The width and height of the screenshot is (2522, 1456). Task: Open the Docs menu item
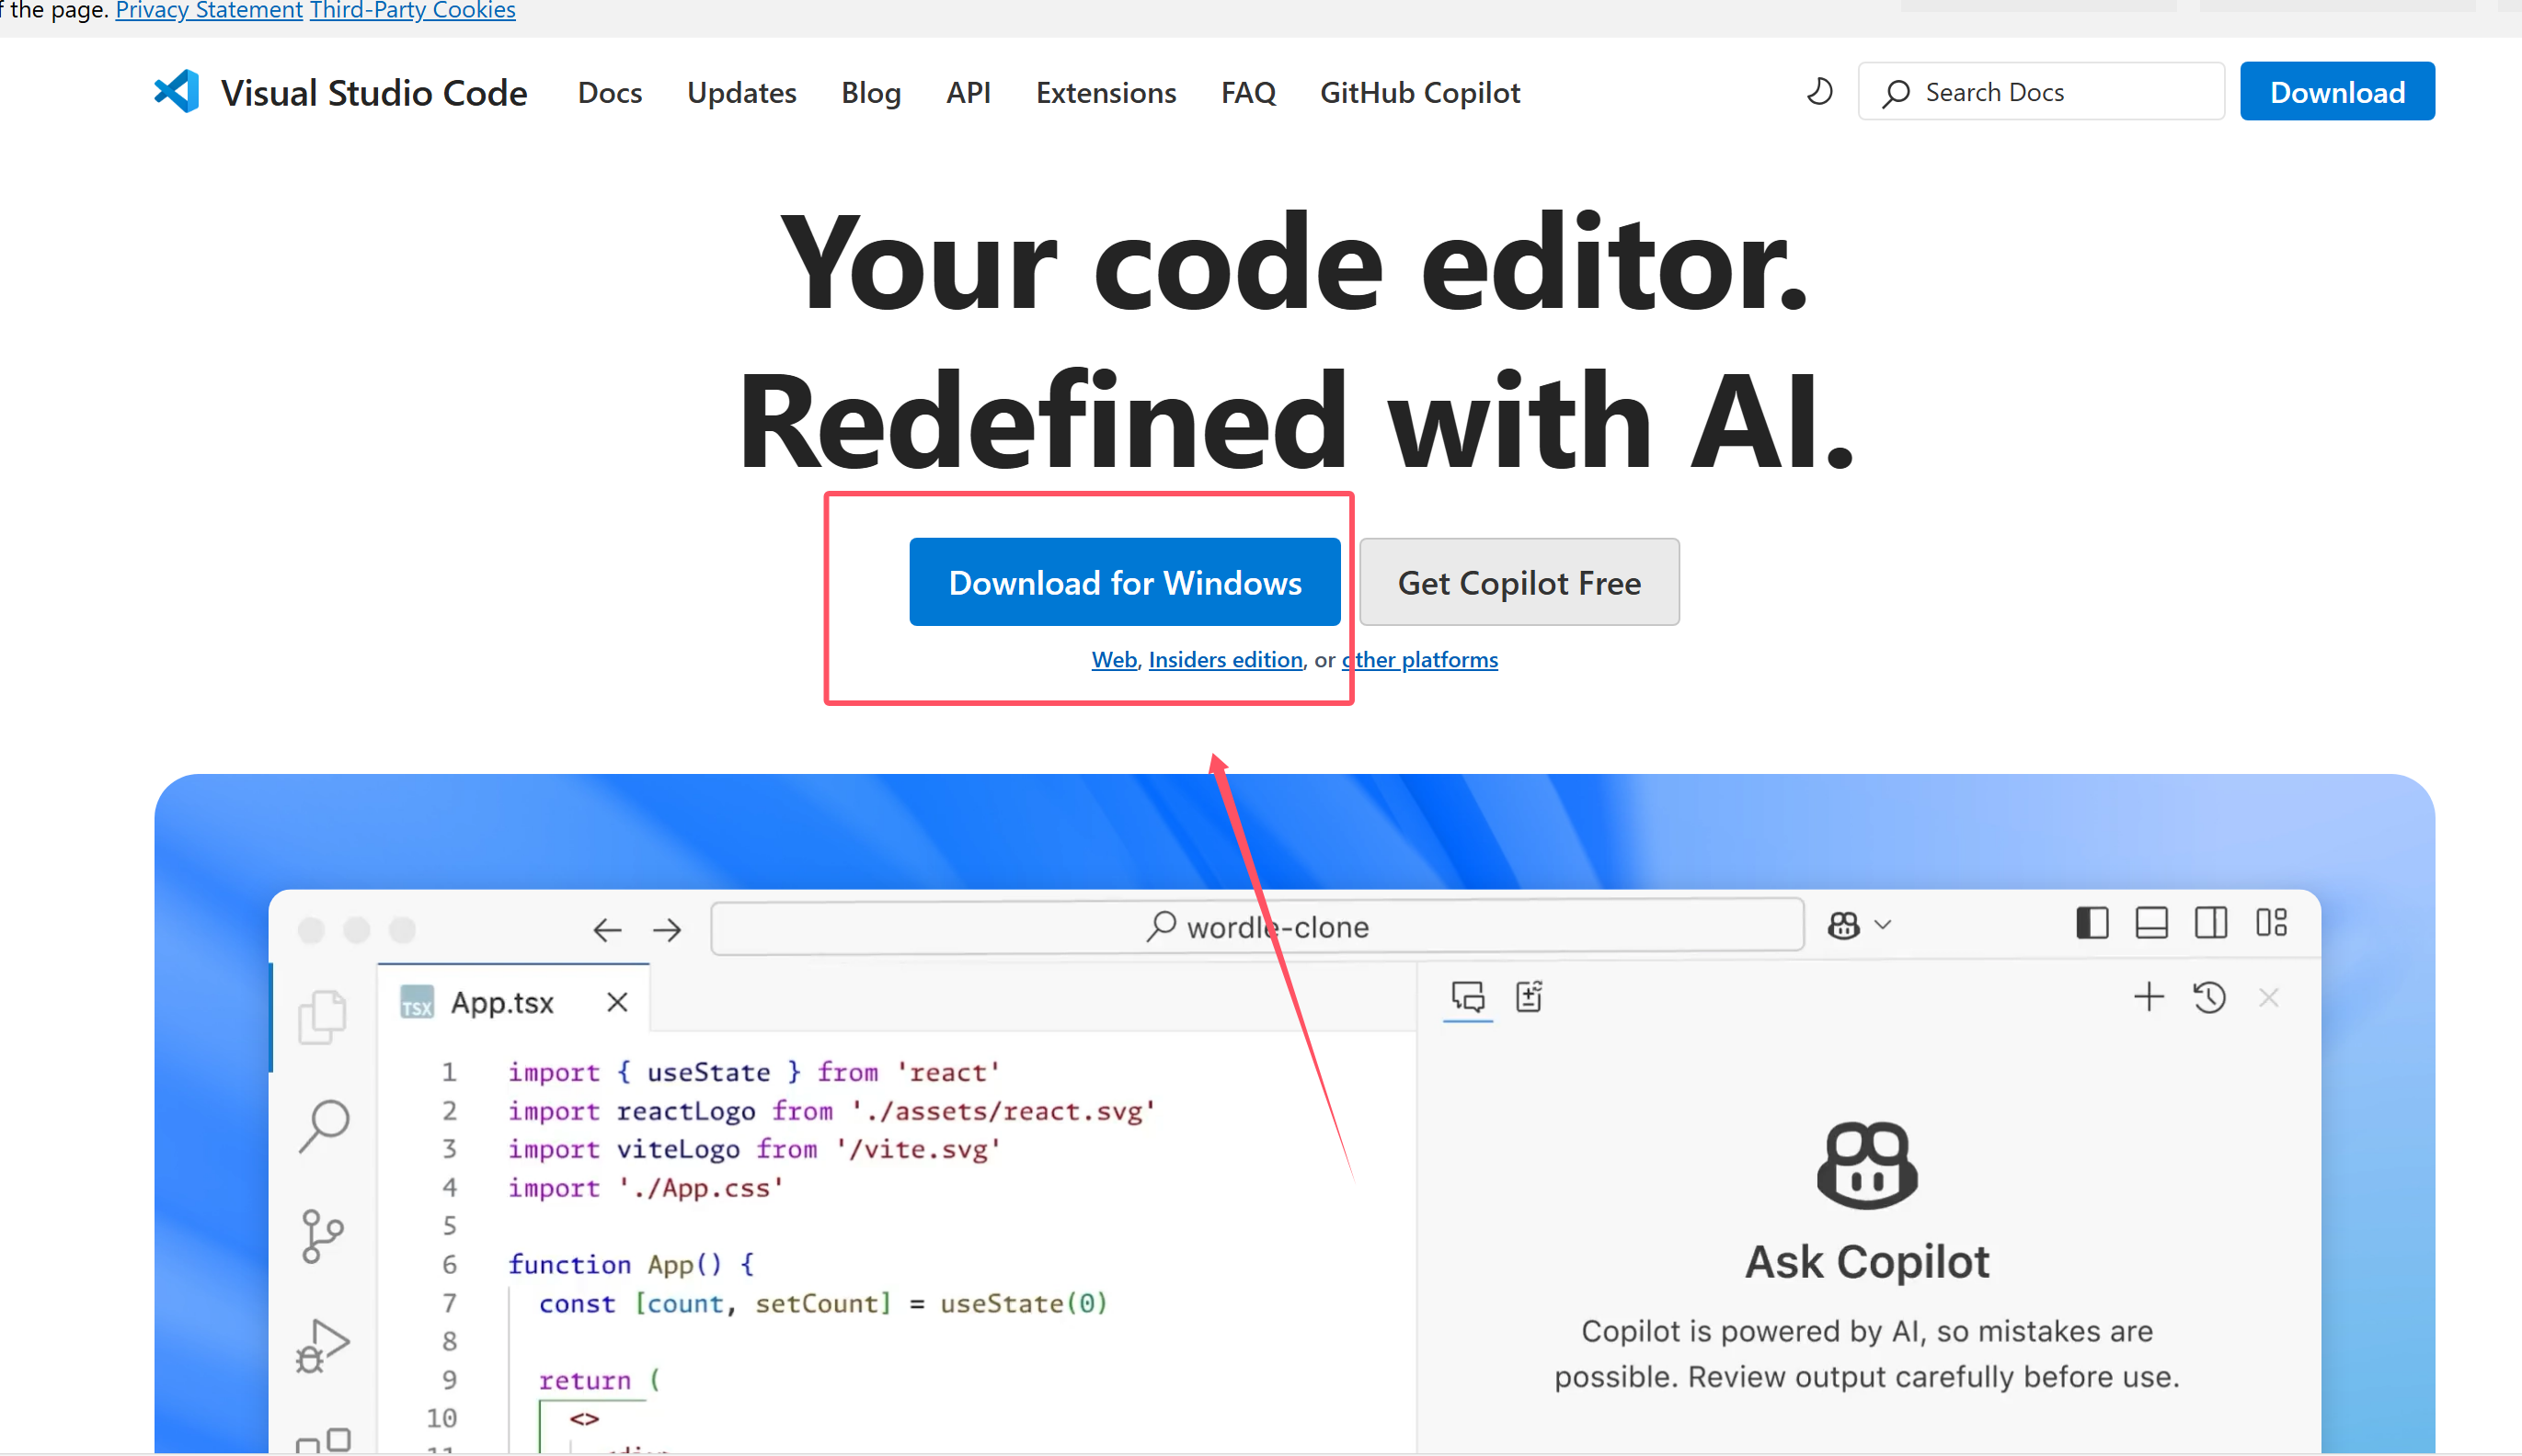(x=609, y=93)
